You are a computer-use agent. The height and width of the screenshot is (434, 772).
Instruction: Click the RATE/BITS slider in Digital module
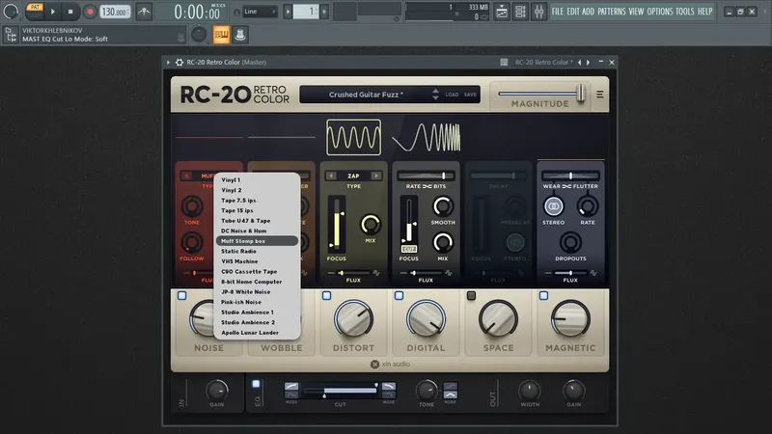pos(426,176)
